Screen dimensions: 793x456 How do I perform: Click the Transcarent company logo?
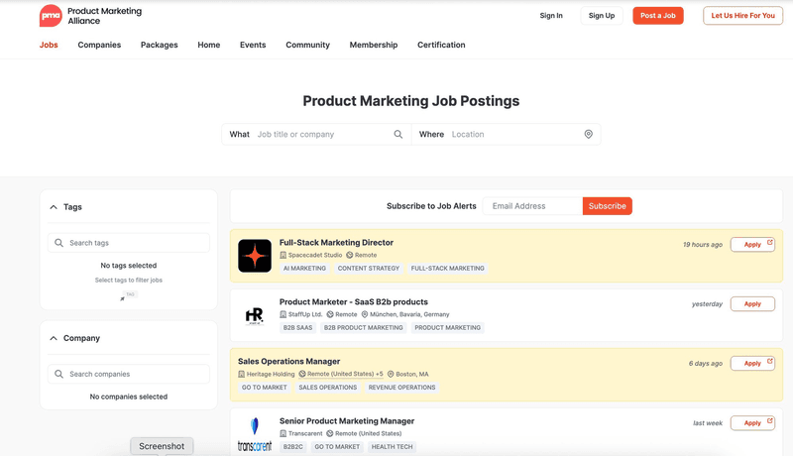pyautogui.click(x=255, y=434)
